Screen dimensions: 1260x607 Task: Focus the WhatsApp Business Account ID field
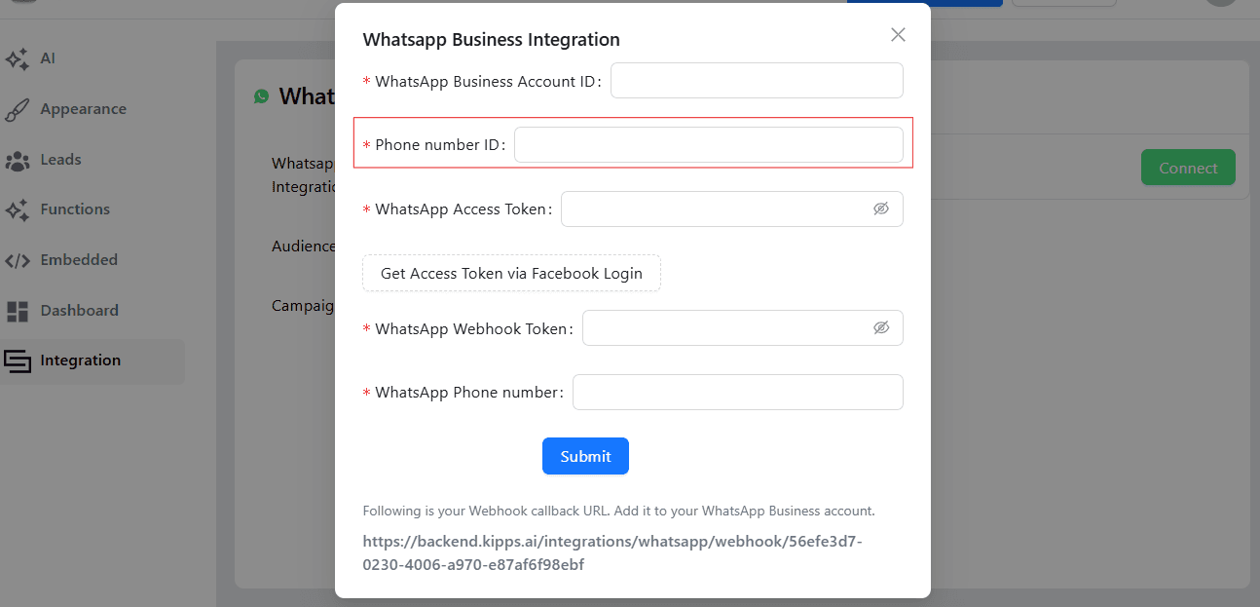756,81
